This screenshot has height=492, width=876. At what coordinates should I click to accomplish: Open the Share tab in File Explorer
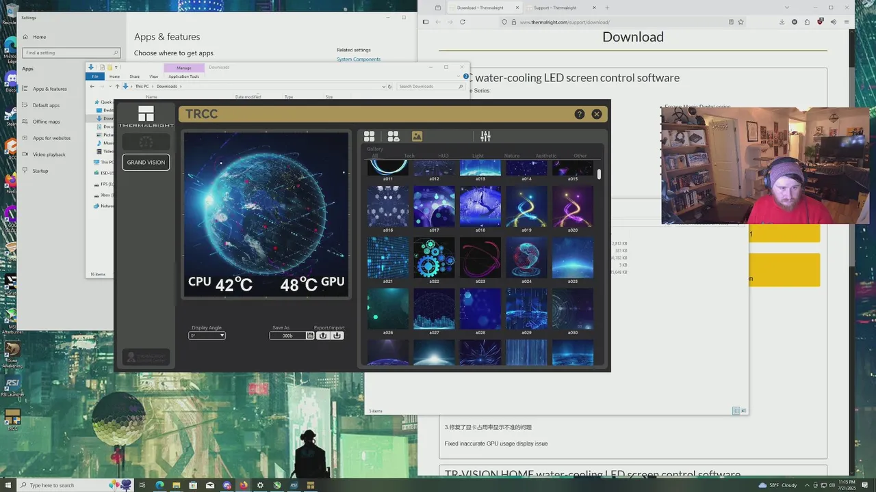point(134,77)
